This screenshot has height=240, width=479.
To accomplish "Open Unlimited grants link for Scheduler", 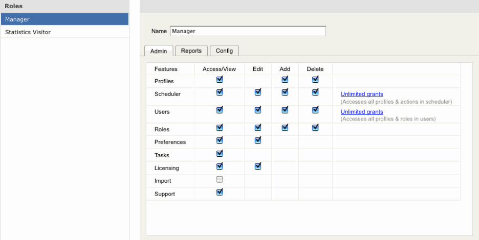I will coord(362,94).
